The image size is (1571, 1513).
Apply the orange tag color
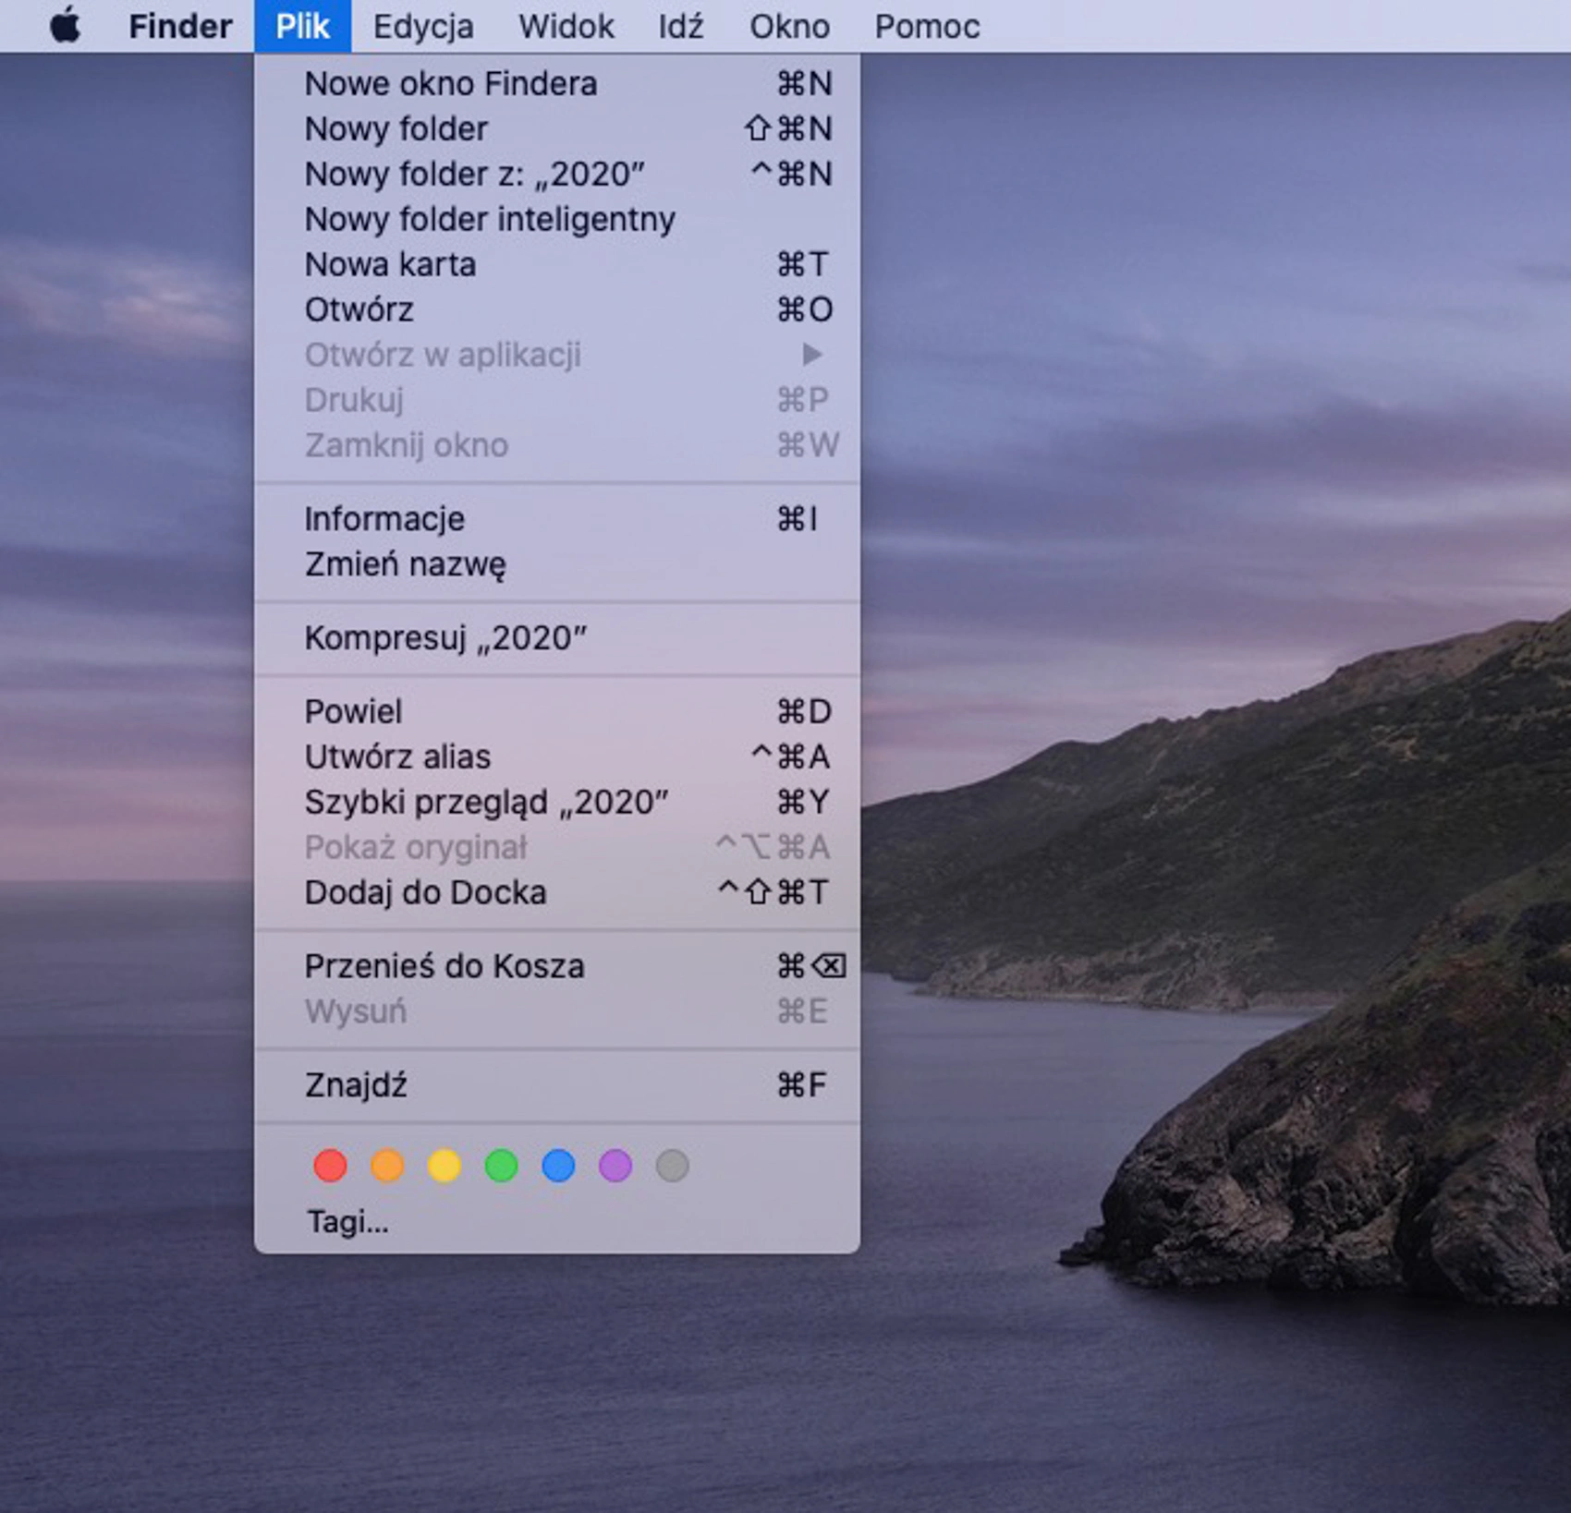(x=387, y=1166)
